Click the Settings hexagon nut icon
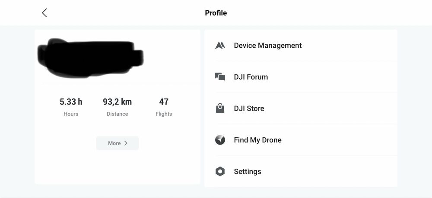This screenshot has width=432, height=198. (220, 171)
